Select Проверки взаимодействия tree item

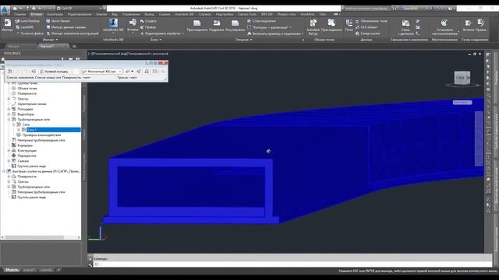(x=41, y=135)
